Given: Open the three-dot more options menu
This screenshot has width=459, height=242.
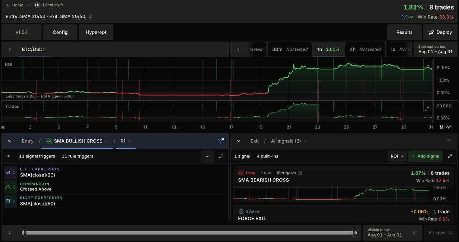Looking at the screenshot, I should (208, 156).
